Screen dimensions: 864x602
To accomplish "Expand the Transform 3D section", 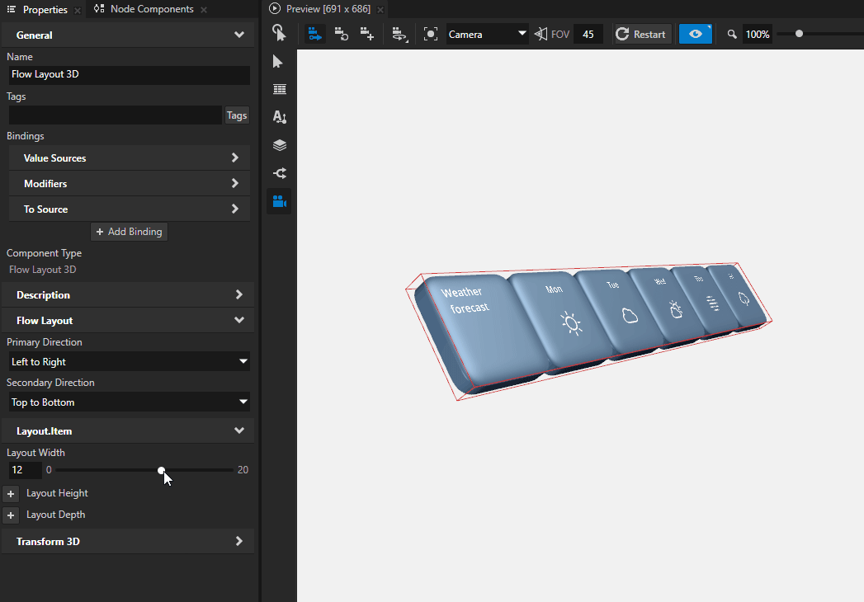I will 129,541.
